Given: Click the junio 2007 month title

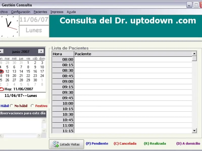Looking at the screenshot, I should pos(21,52).
